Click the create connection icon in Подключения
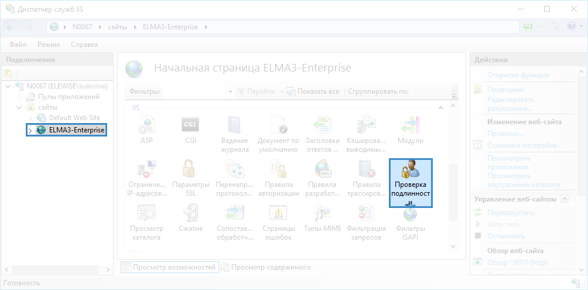Screen dimensions: 588x290 (8, 73)
